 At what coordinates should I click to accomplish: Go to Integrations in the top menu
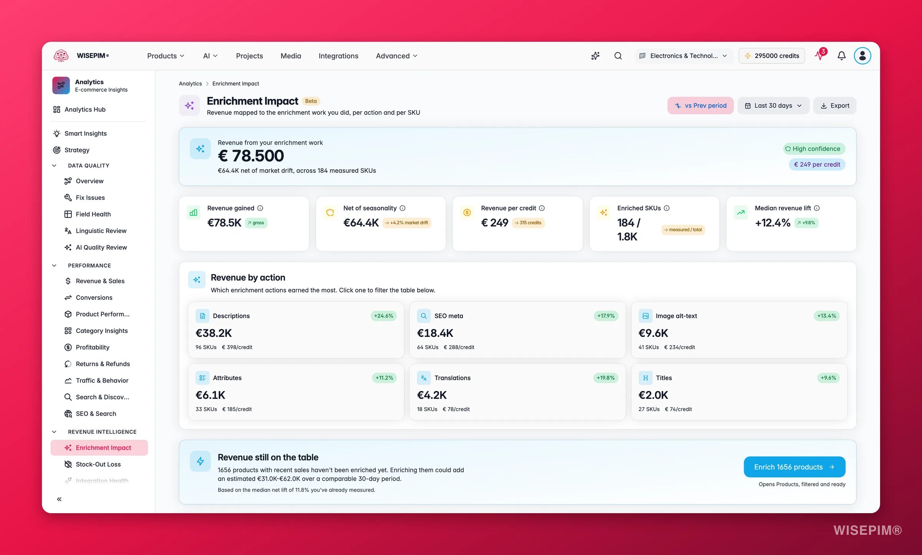338,56
